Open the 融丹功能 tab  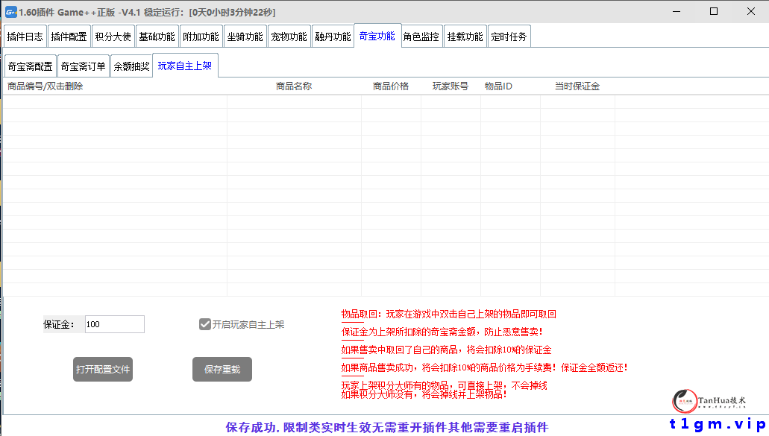click(333, 35)
